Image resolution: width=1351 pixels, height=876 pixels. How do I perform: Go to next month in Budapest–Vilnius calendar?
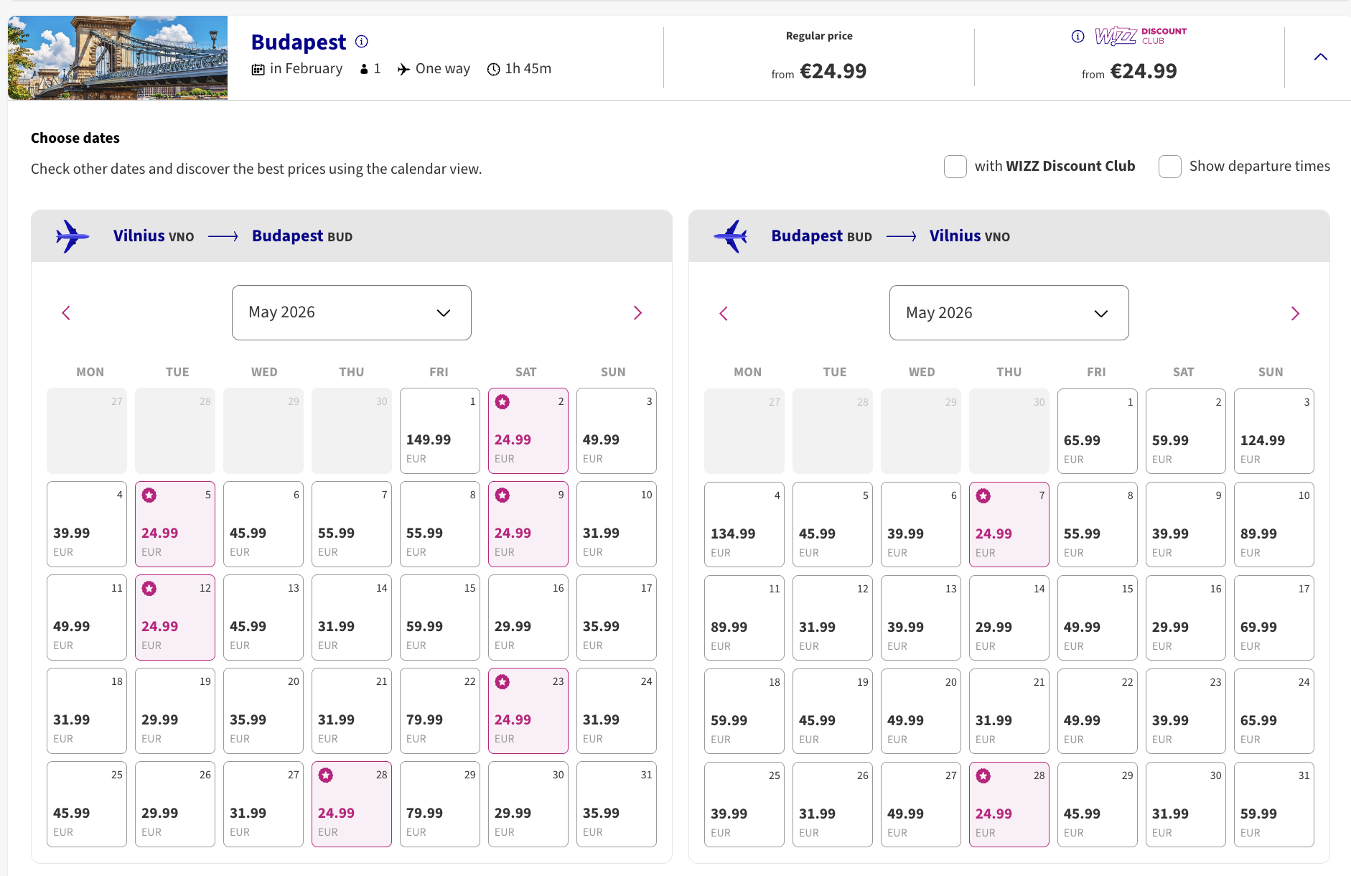(x=1294, y=314)
